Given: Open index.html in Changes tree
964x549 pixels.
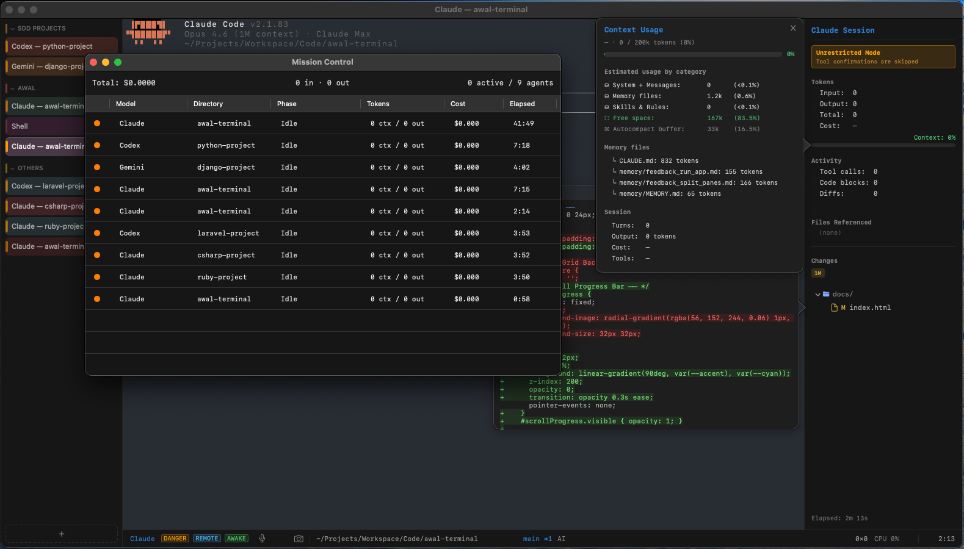Looking at the screenshot, I should click(x=870, y=307).
